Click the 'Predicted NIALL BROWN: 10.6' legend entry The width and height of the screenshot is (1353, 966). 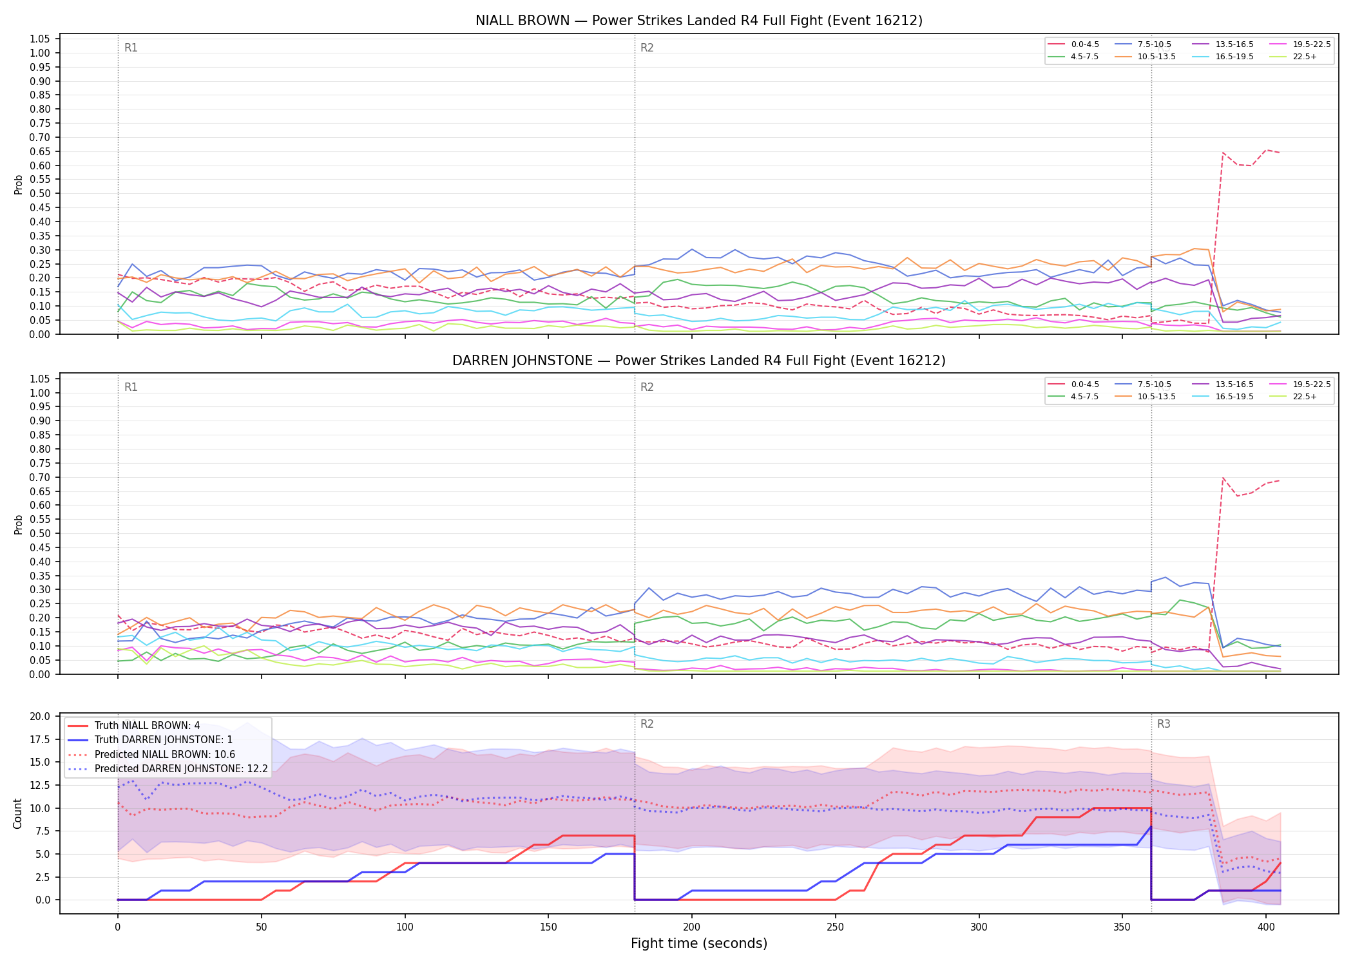(x=151, y=755)
